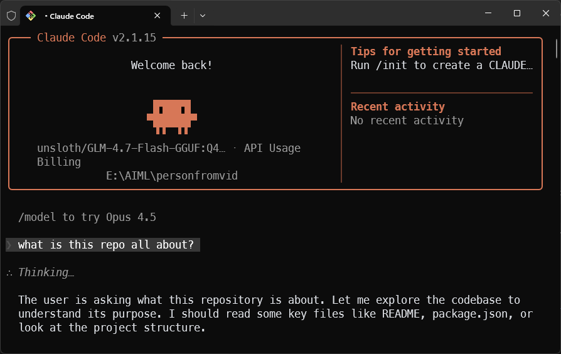The image size is (561, 354).
Task: Click the 'Thinking…' status line
Action: point(46,272)
